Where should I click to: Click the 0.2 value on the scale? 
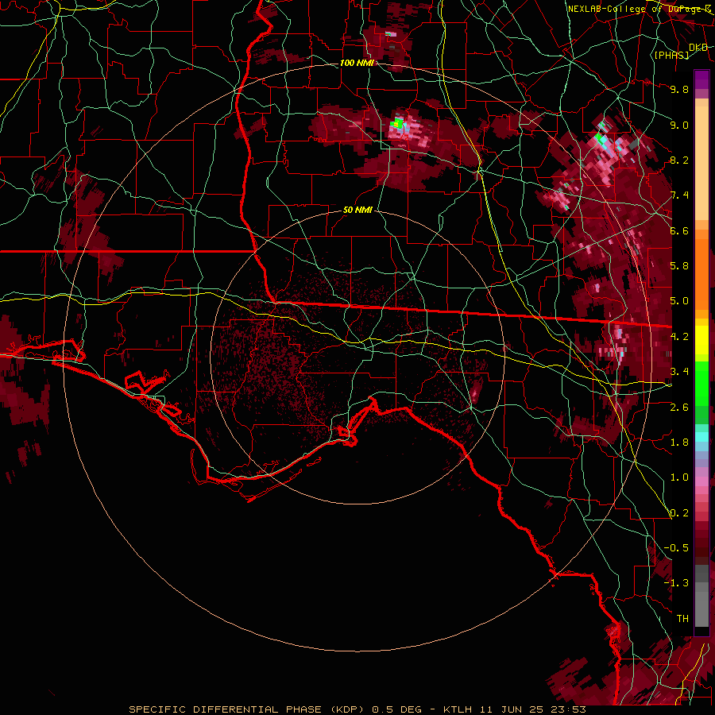click(679, 513)
